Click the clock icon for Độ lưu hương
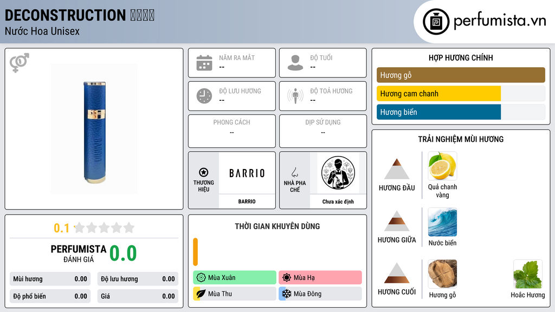 204,96
